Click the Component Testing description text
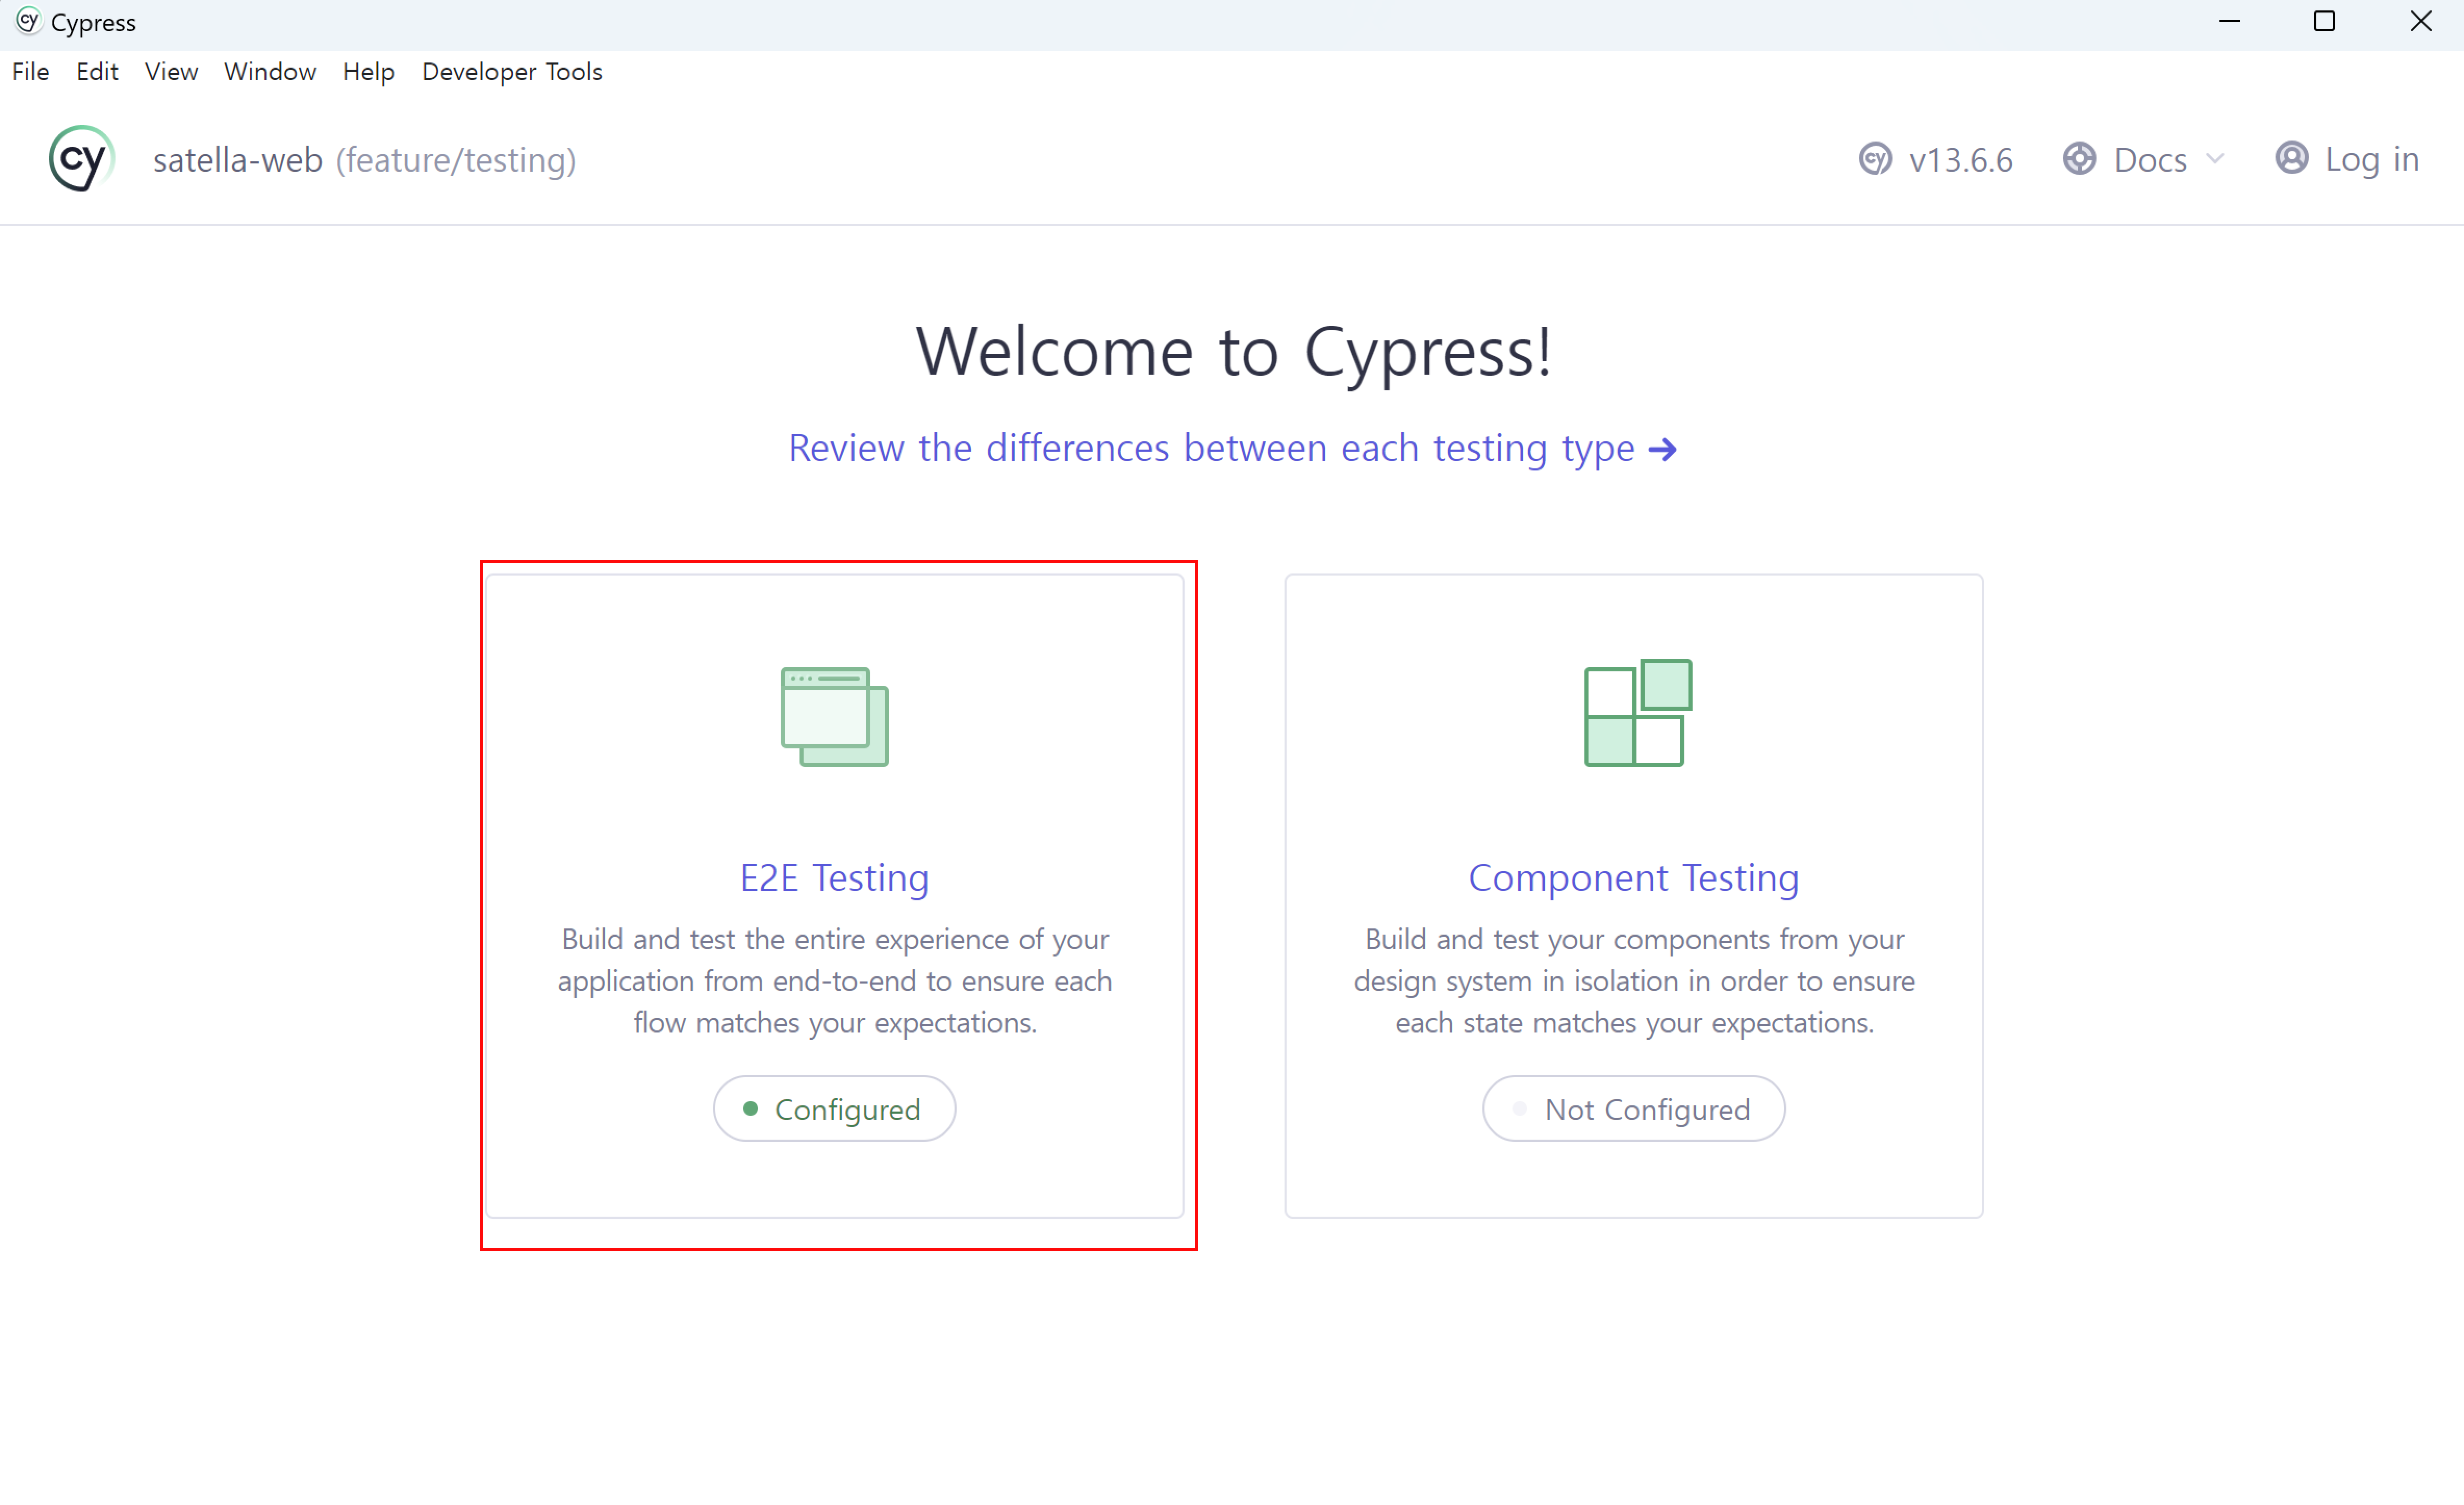Image resolution: width=2464 pixels, height=1505 pixels. click(1635, 981)
